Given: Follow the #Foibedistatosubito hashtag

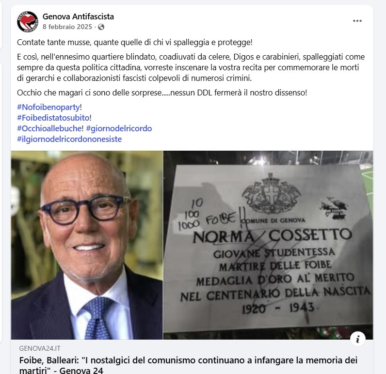Looking at the screenshot, I should coord(53,118).
